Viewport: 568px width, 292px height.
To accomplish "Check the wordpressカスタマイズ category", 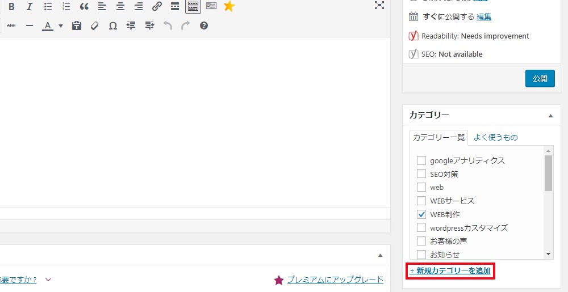I will [421, 228].
